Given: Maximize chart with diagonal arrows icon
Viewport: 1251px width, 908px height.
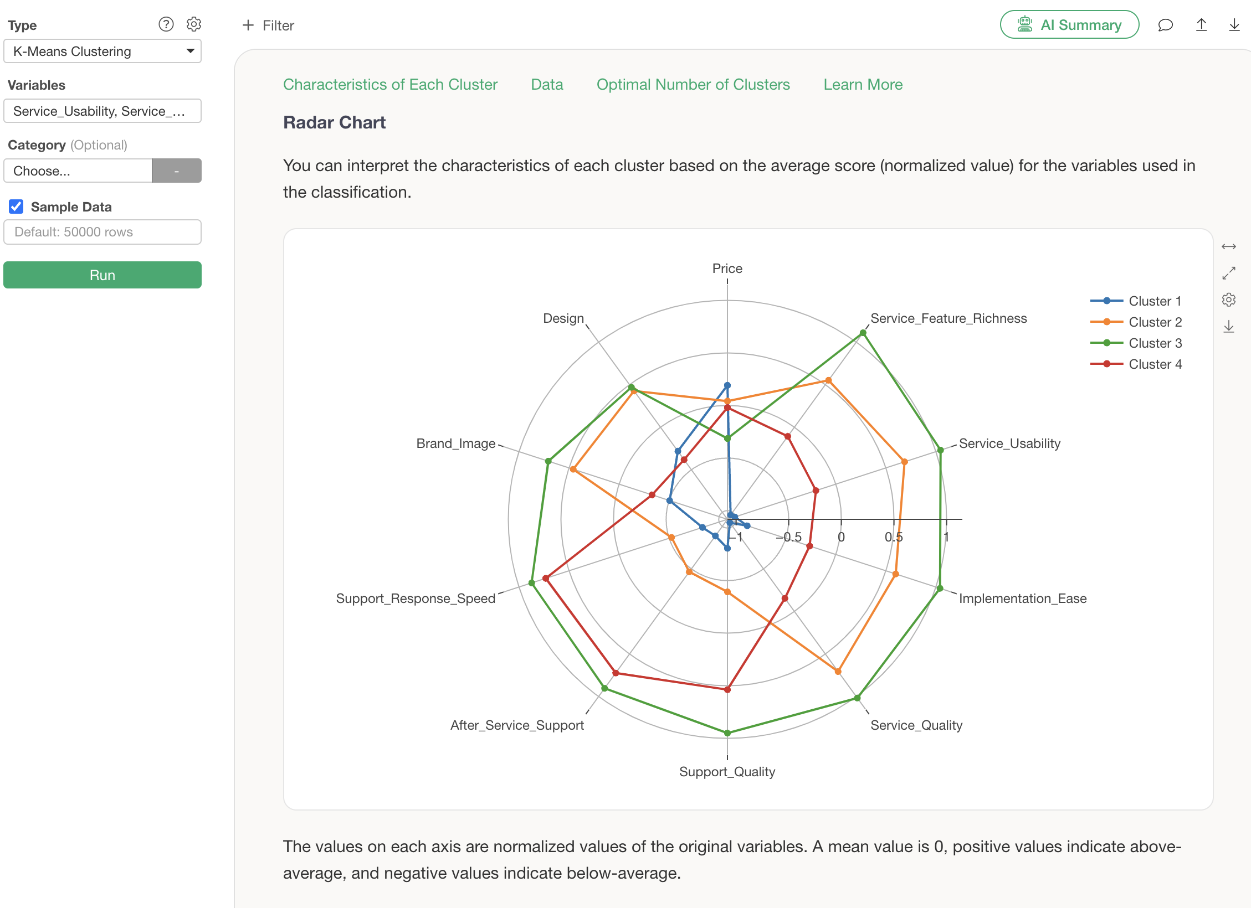Looking at the screenshot, I should coord(1228,273).
